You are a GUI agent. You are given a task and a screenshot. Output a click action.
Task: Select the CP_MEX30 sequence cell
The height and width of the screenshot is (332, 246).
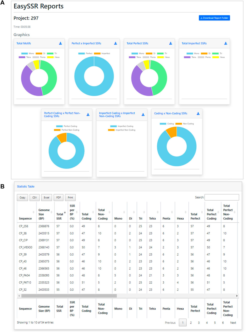point(25,247)
